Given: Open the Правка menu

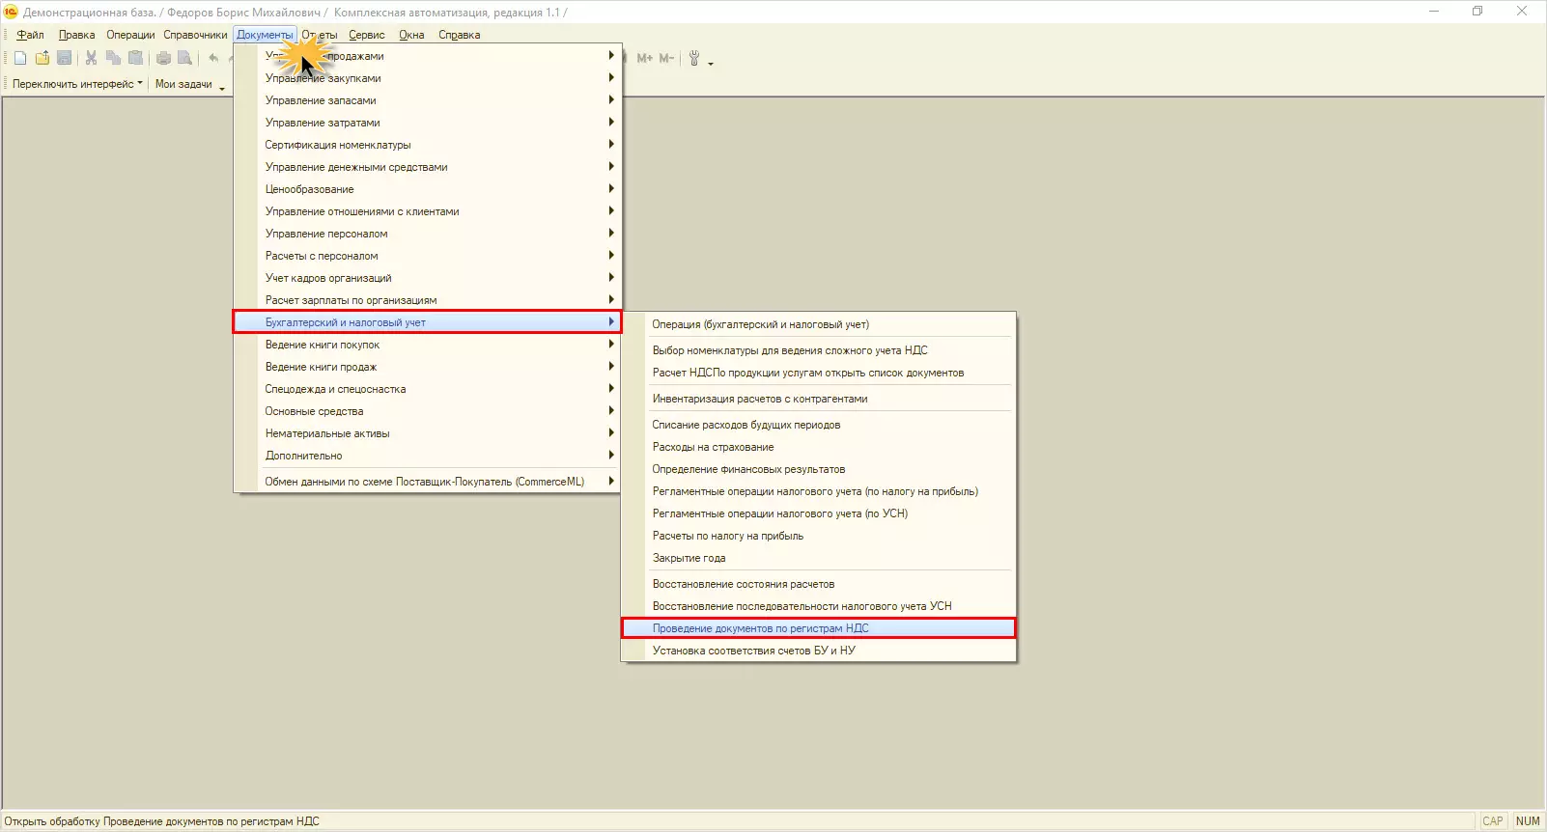Looking at the screenshot, I should click(76, 35).
